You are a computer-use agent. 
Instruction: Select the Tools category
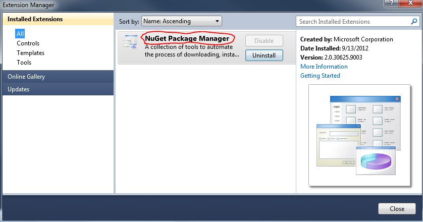pos(24,63)
